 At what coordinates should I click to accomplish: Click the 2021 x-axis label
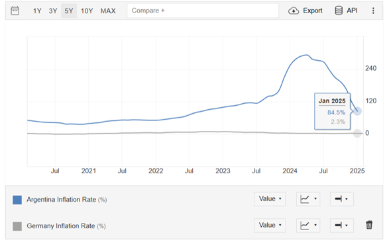point(89,171)
